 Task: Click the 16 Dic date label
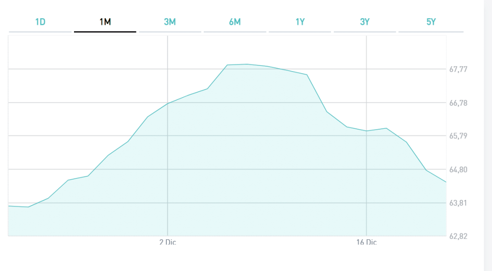[x=367, y=242]
